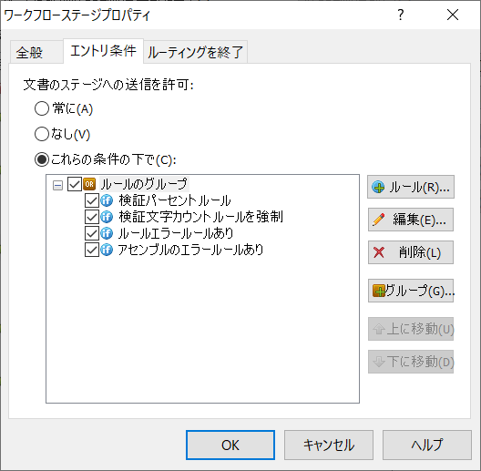Open the help question mark in title bar
Image resolution: width=481 pixels, height=471 pixels.
click(401, 15)
